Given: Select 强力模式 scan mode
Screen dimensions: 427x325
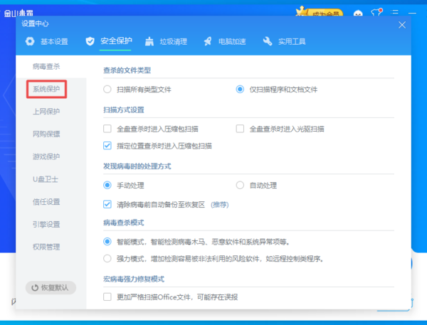Looking at the screenshot, I should tap(107, 259).
